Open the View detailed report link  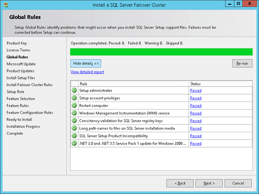pos(87,72)
